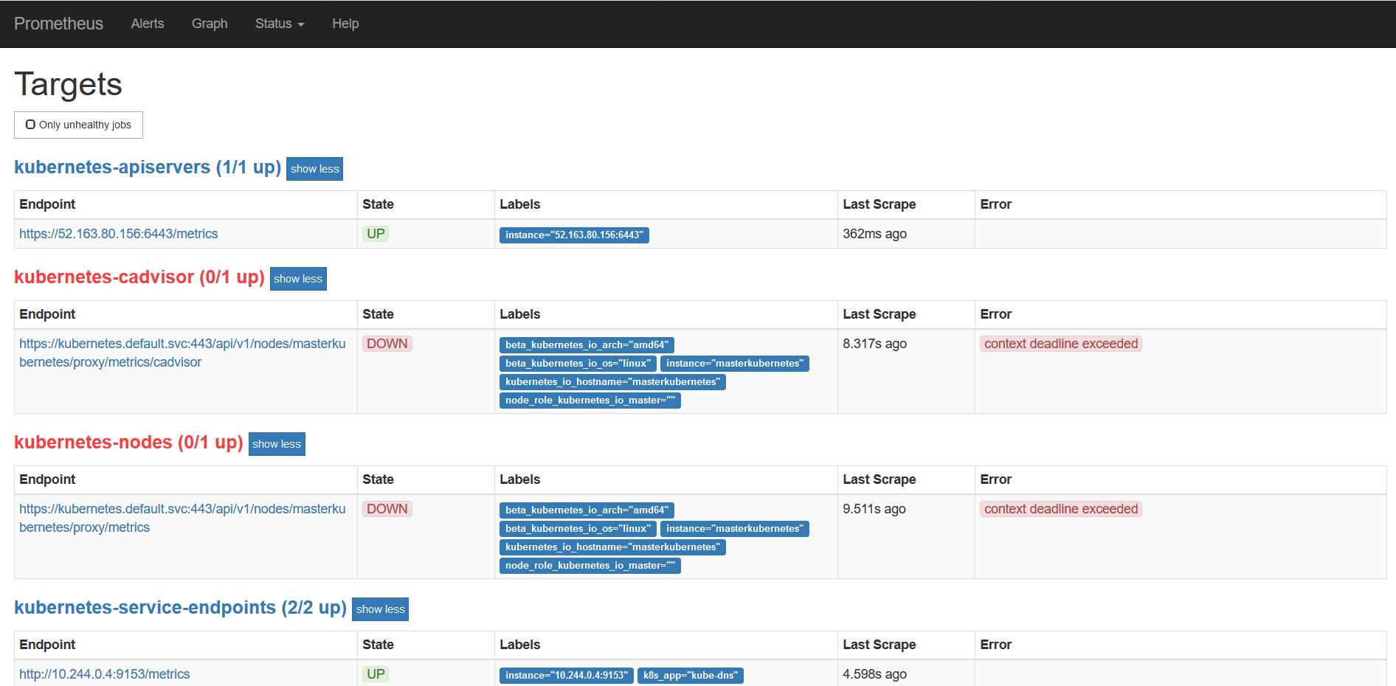Click the 4.598s ago last scrape value
The height and width of the screenshot is (686, 1396).
click(875, 674)
